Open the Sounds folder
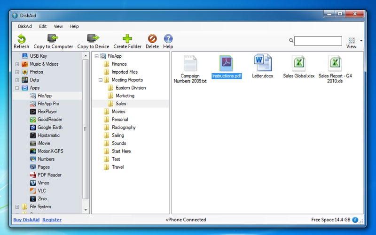The height and width of the screenshot is (235, 376). [115, 144]
